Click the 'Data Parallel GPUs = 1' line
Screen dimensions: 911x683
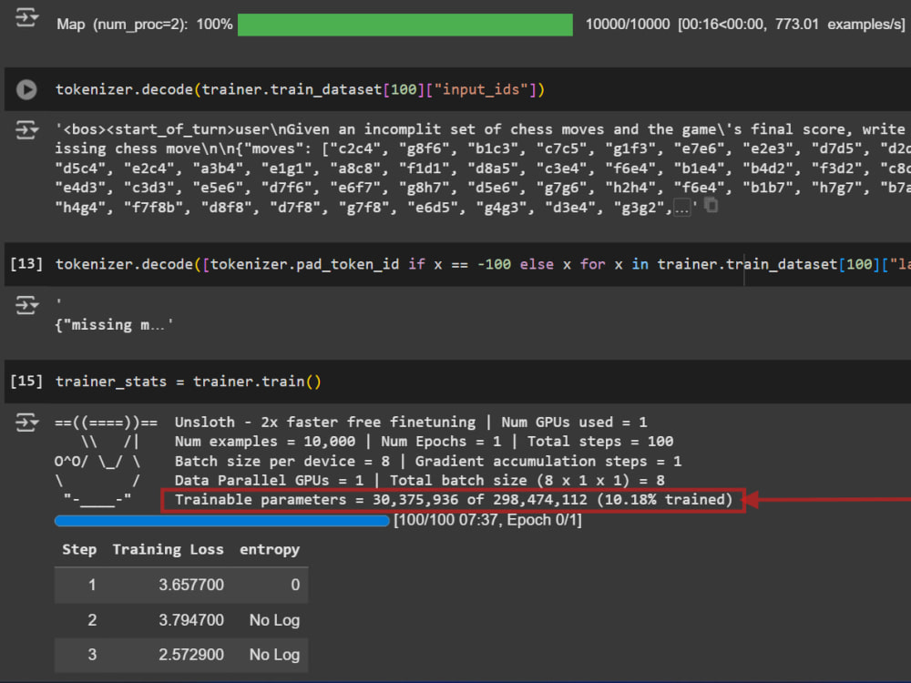click(x=419, y=481)
